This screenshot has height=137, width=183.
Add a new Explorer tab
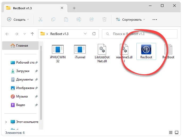[x=74, y=8]
